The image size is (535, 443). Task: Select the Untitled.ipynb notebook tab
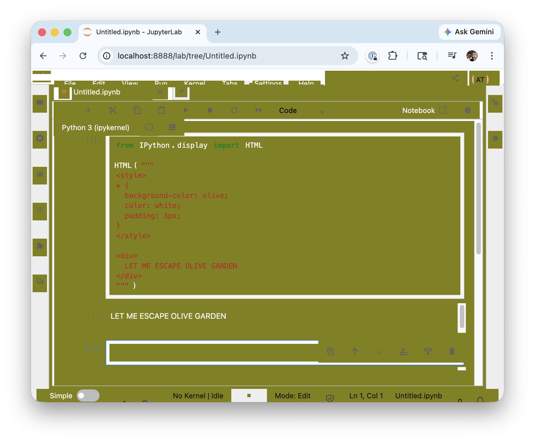coord(97,92)
